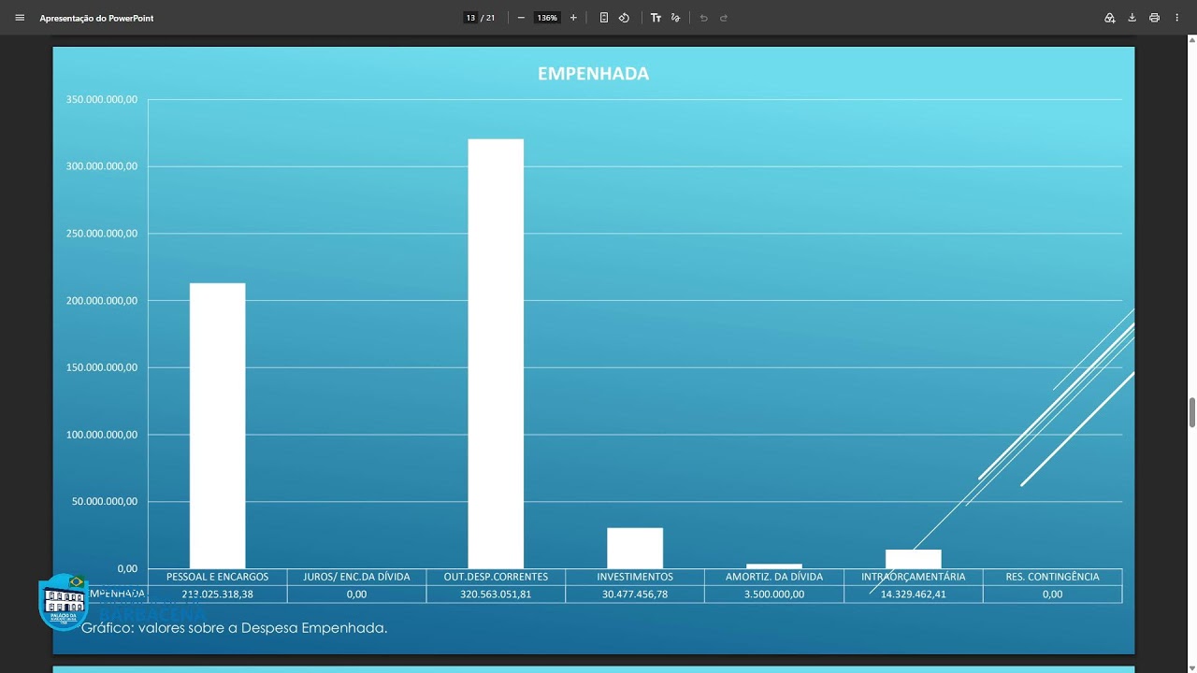Open the sidebar menu hamburger icon

(20, 18)
